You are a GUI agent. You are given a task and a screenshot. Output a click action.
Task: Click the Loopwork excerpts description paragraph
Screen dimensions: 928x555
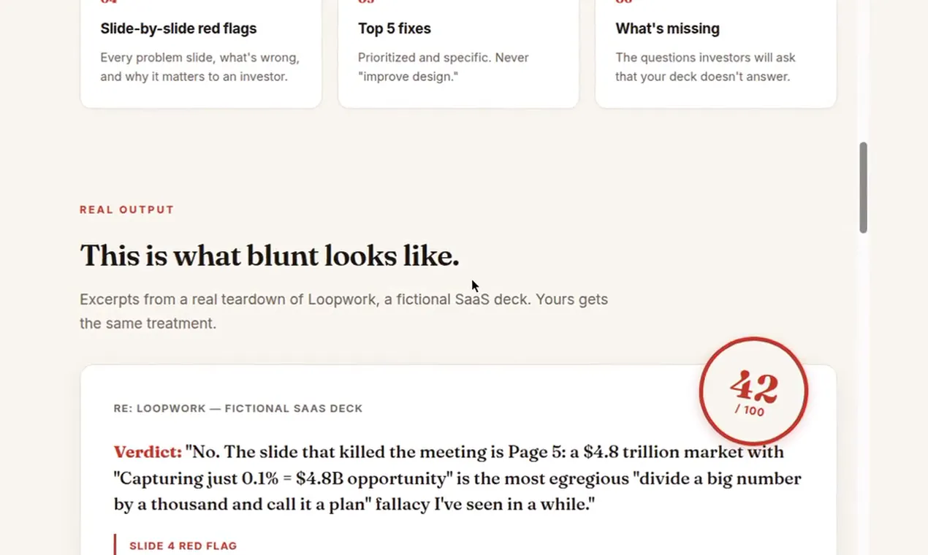coord(343,311)
